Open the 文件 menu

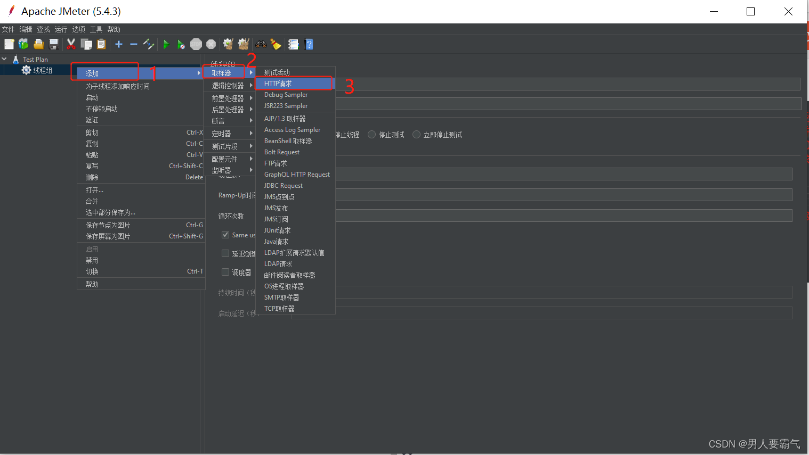[x=8, y=29]
